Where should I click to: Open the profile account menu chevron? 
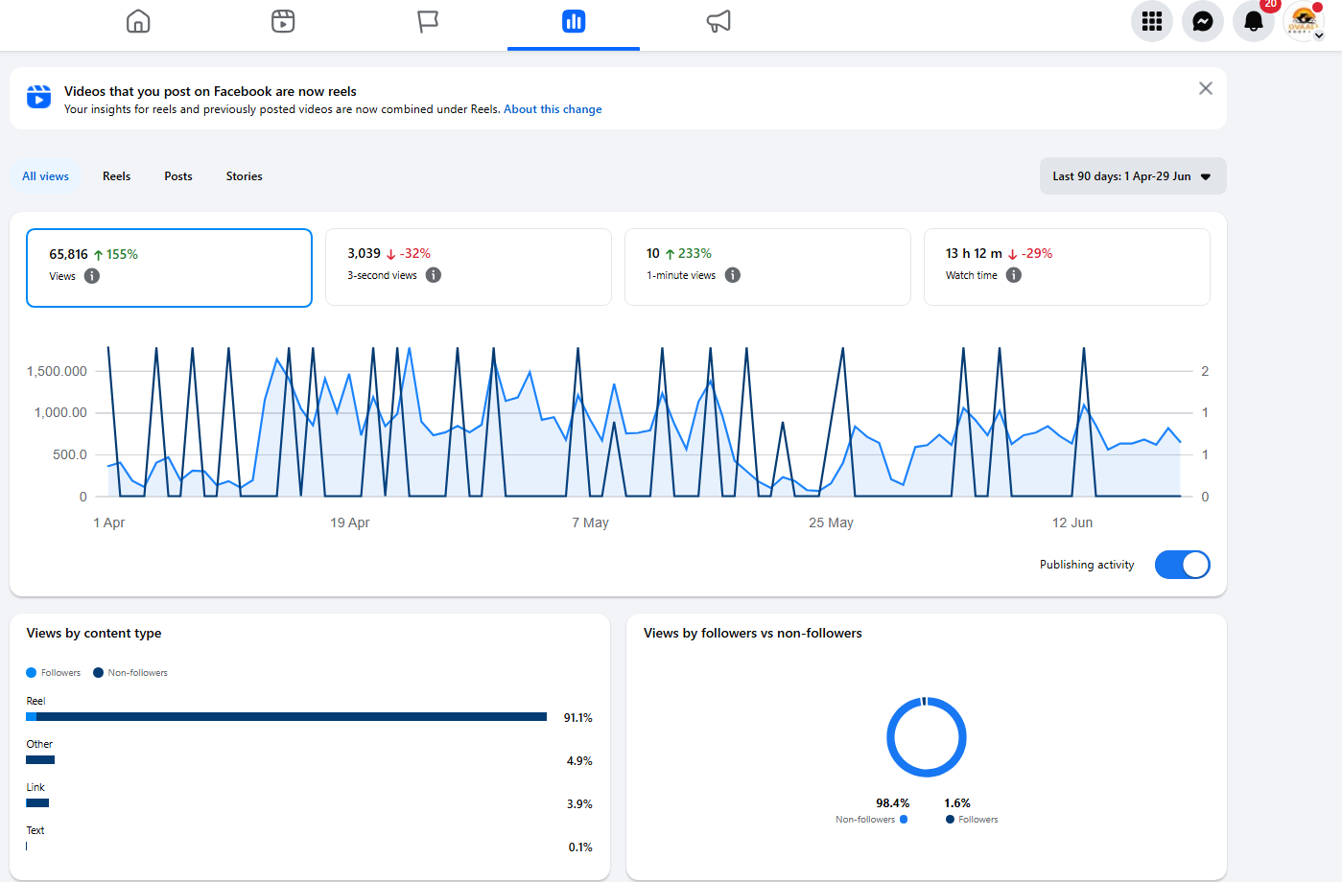pos(1319,35)
